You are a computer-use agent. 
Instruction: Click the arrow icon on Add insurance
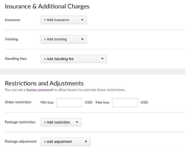(82, 20)
